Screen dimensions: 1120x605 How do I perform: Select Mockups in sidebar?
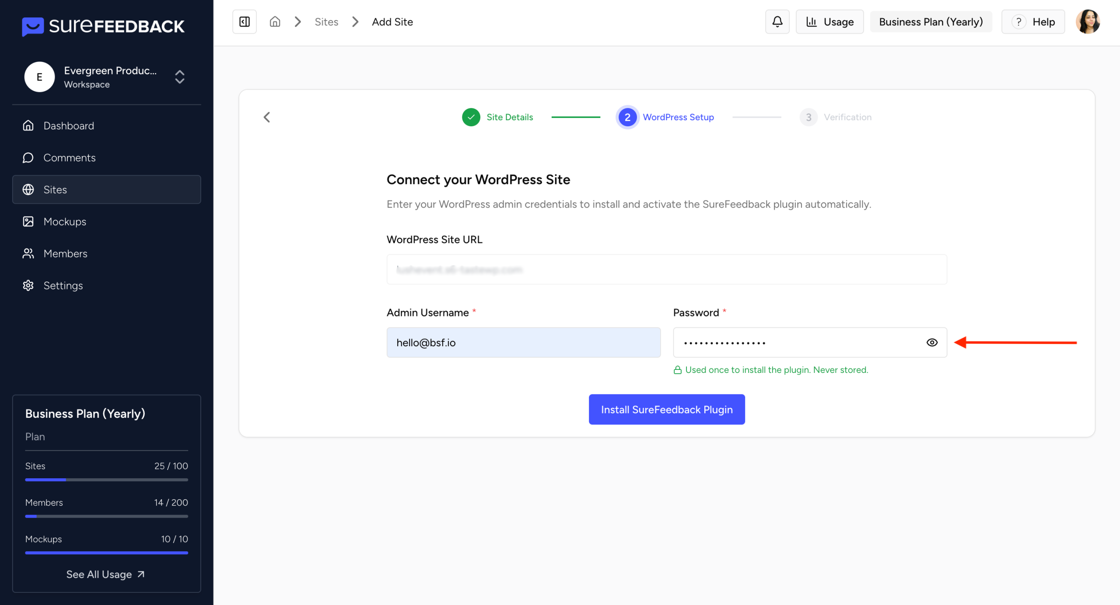(x=65, y=222)
